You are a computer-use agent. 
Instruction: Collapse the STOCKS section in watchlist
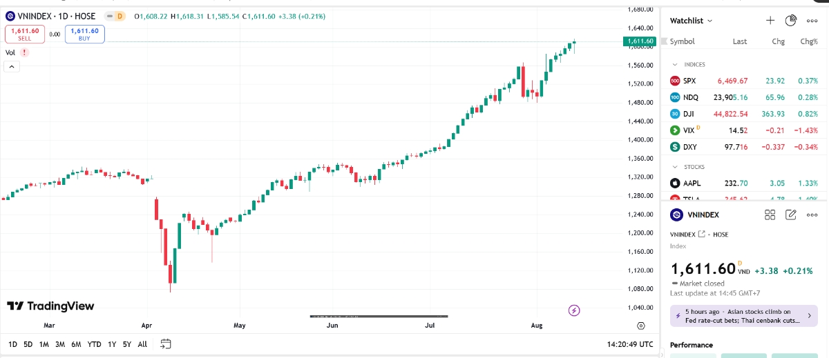[x=676, y=167]
